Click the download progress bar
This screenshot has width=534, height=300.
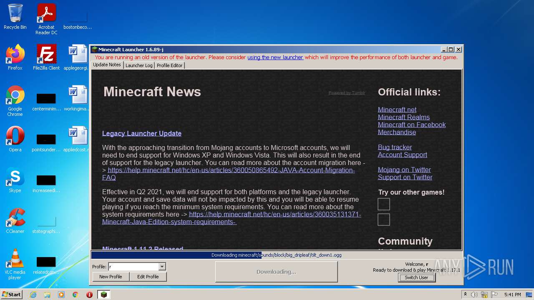tap(276, 255)
